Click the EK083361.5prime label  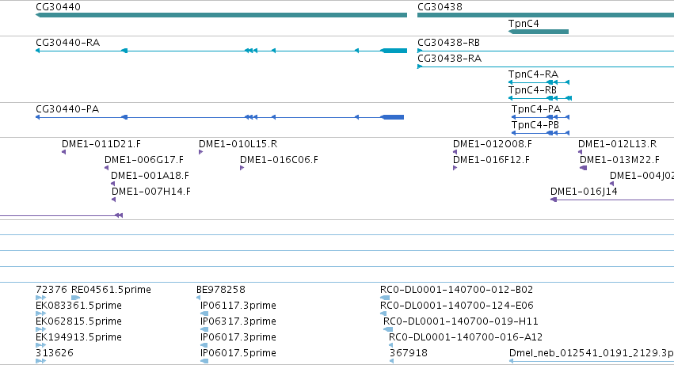78,306
